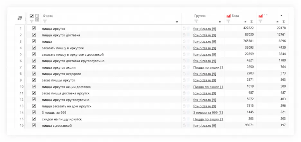Click the red bars icon beside База

(x=228, y=16)
